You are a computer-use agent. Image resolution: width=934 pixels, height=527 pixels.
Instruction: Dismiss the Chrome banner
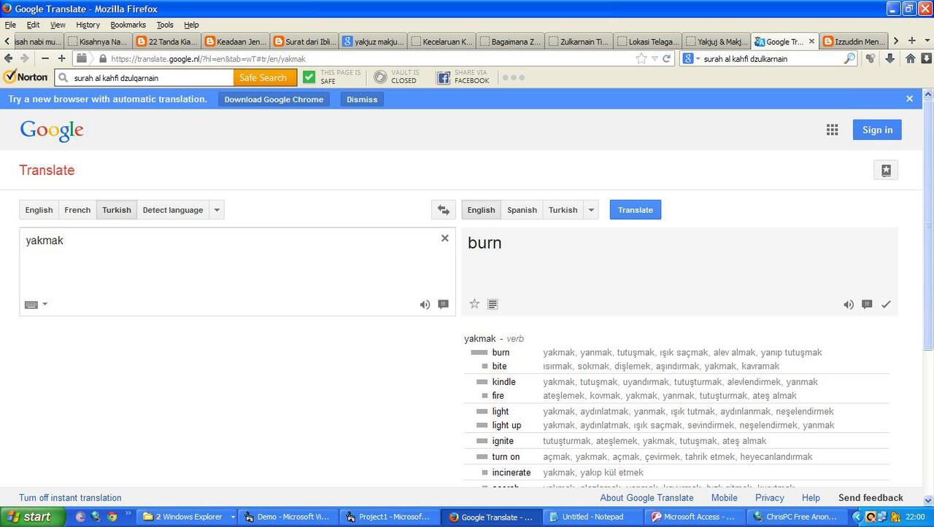362,99
